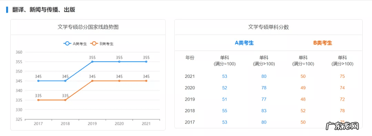Click 2018 year cell in table
Screen dimensions: 372x136
[x=190, y=111]
